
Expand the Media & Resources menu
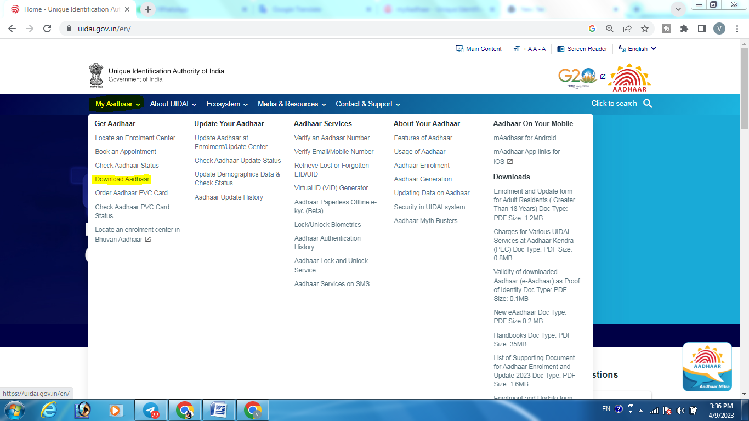[292, 104]
